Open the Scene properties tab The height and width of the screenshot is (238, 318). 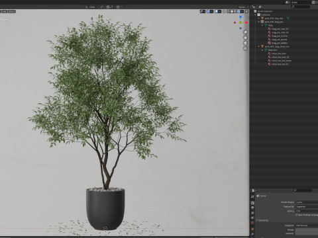tap(252, 218)
